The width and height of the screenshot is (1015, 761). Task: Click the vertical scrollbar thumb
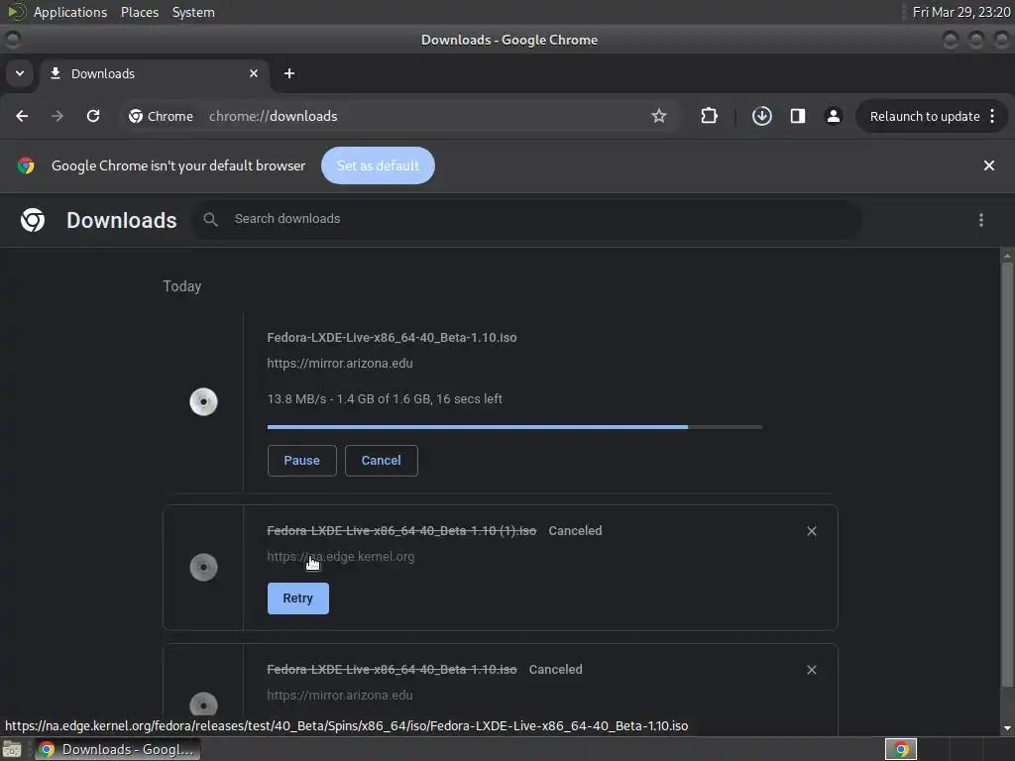pyautogui.click(x=1007, y=474)
